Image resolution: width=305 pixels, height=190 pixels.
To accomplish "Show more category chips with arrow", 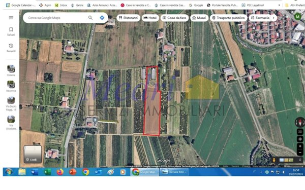I will pos(273,18).
